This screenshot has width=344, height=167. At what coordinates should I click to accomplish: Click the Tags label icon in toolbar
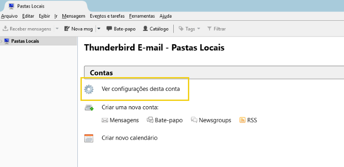click(181, 29)
